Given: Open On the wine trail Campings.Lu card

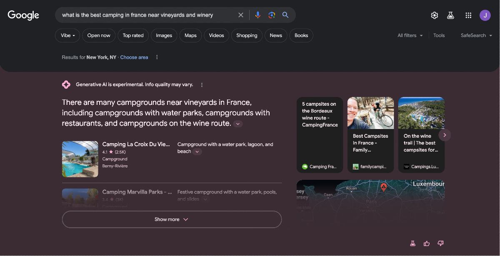Looking at the screenshot, I should pyautogui.click(x=421, y=135).
